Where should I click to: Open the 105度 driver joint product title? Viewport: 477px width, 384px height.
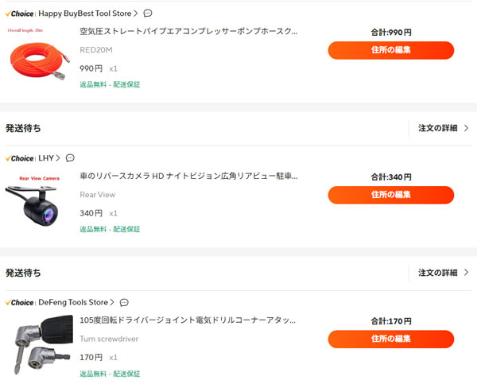pos(189,320)
